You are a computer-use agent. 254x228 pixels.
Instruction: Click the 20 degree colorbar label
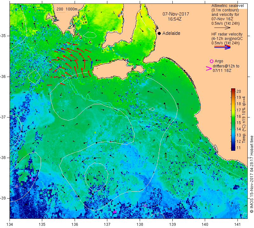pos(239,92)
